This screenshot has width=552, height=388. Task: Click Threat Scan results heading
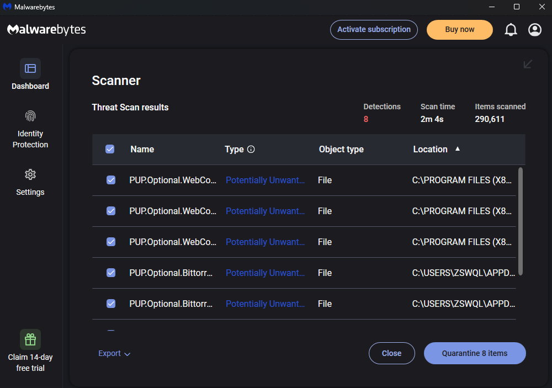[x=130, y=108]
